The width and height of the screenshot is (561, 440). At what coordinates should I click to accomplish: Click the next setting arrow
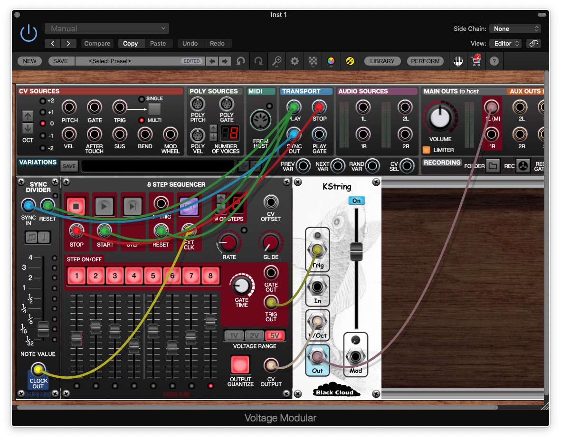pos(68,43)
